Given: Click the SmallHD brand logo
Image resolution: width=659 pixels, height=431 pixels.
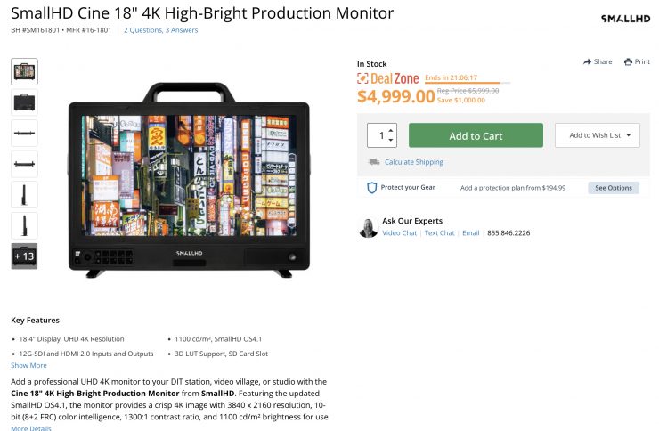Looking at the screenshot, I should [626, 19].
